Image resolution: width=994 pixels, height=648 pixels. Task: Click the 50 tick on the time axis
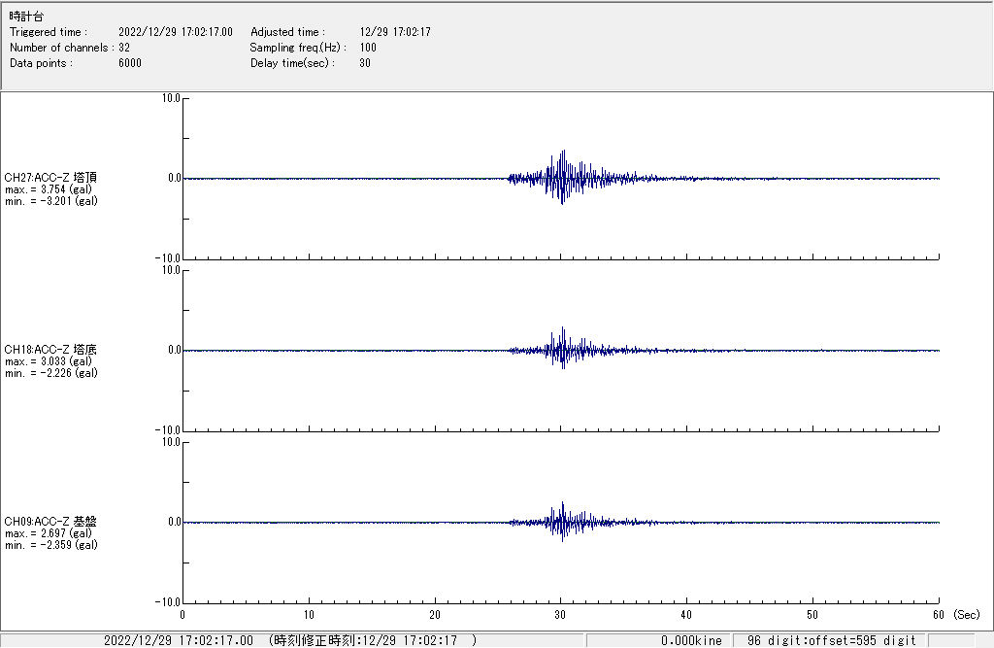coord(812,614)
